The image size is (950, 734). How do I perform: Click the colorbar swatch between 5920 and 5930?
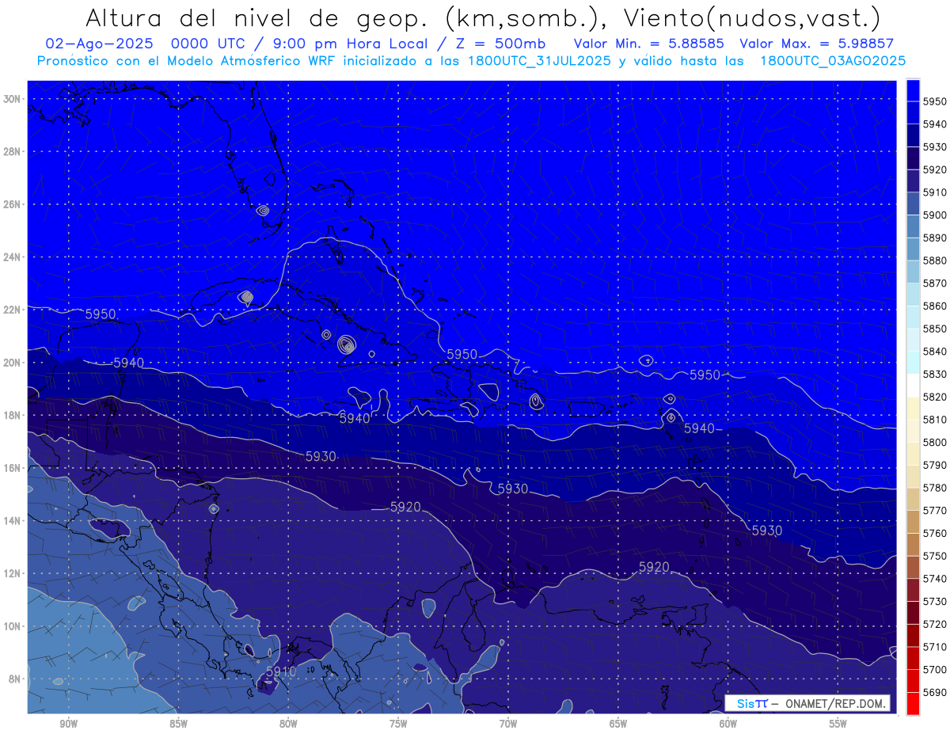pos(913,158)
